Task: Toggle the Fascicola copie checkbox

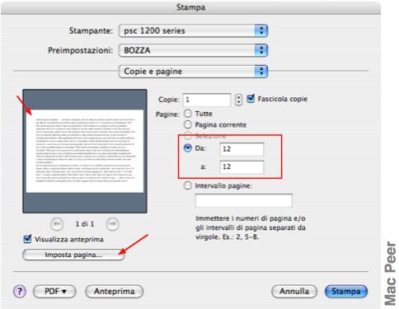Action: point(251,99)
